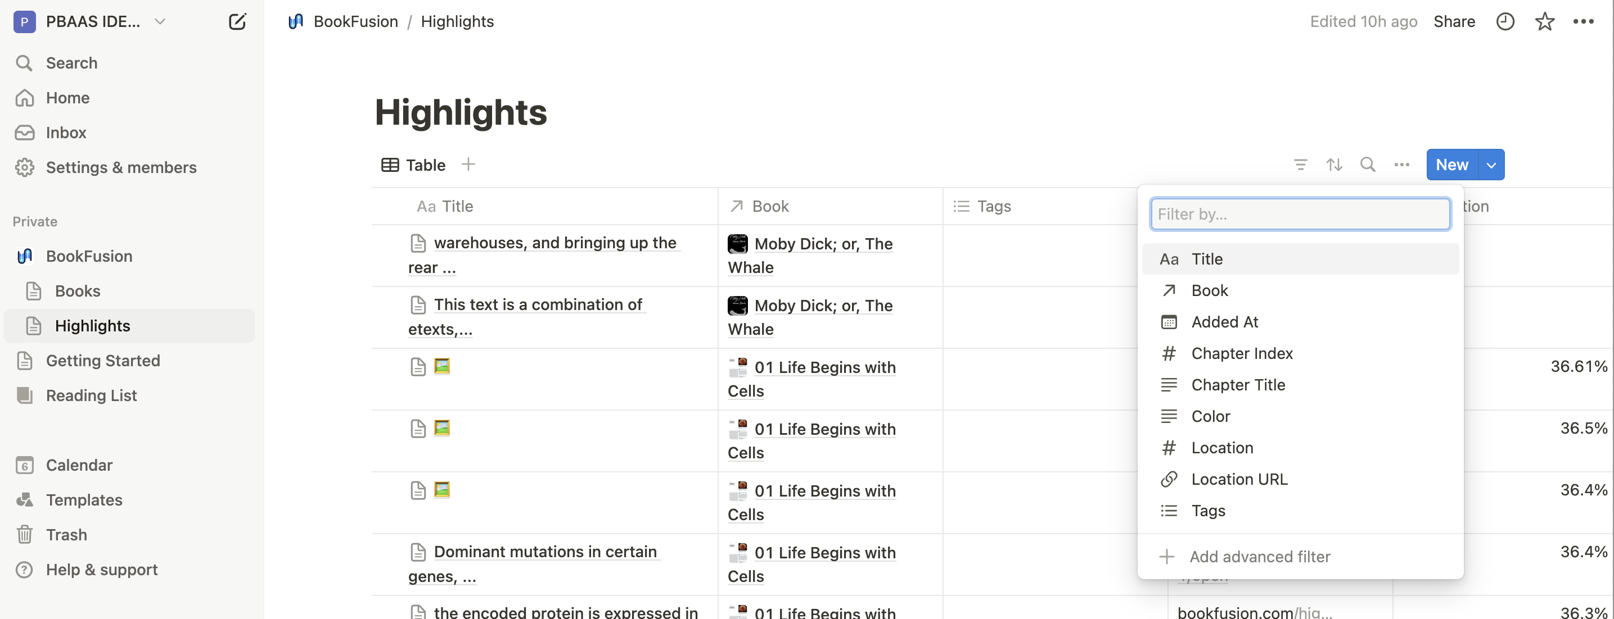Open the ••• view settings beside New
Image resolution: width=1614 pixels, height=619 pixels.
1401,165
